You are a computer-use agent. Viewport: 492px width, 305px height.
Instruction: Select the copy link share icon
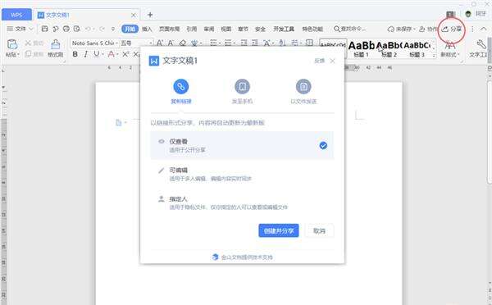180,86
